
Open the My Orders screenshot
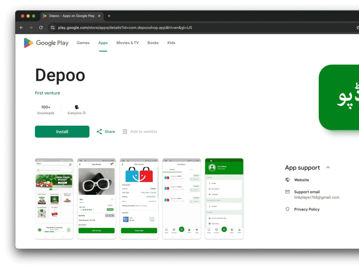[182, 199]
